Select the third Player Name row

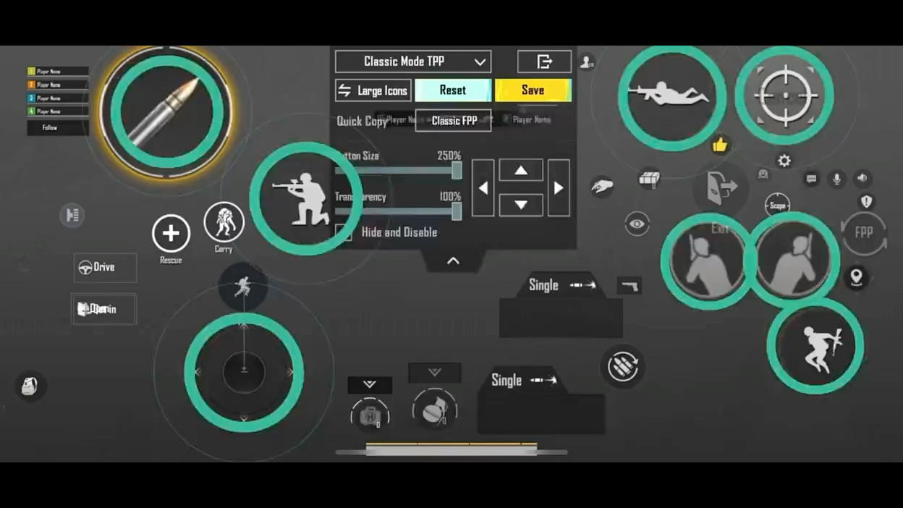coord(58,98)
